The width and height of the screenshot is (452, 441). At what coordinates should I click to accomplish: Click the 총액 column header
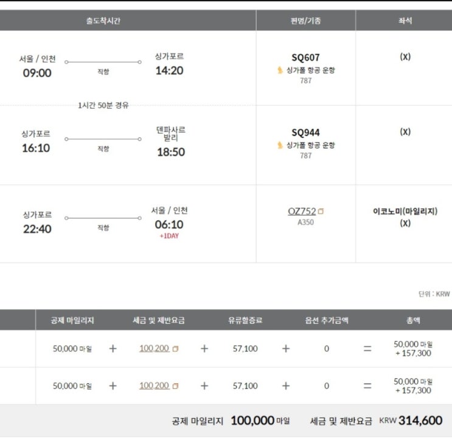coord(413,320)
